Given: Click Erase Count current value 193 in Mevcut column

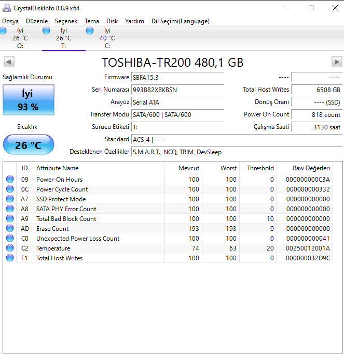Looking at the screenshot, I should pyautogui.click(x=194, y=228).
